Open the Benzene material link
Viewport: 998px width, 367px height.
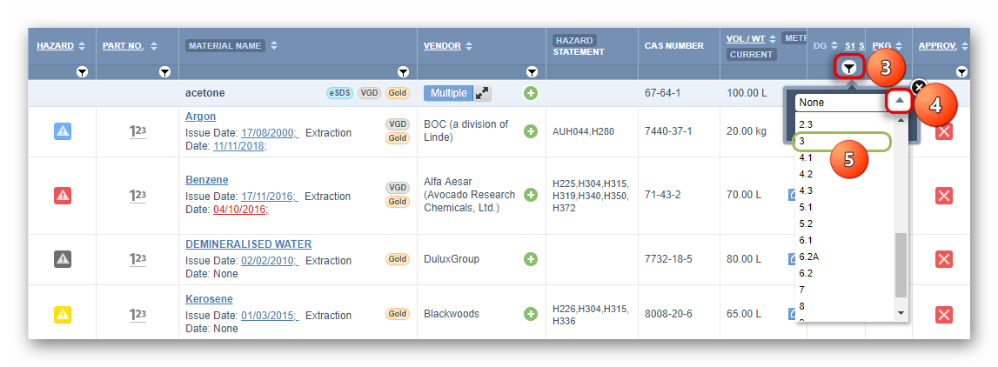pyautogui.click(x=207, y=180)
